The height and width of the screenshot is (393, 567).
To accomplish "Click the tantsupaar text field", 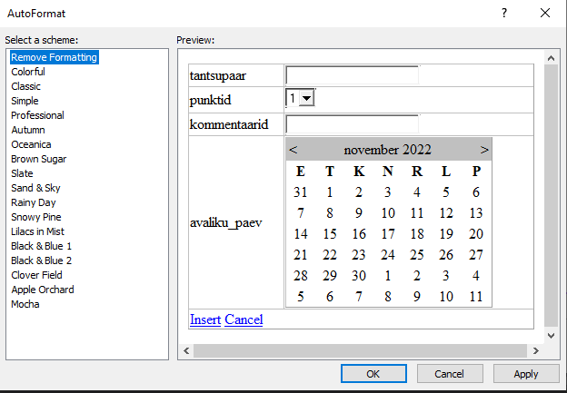I will 352,74.
